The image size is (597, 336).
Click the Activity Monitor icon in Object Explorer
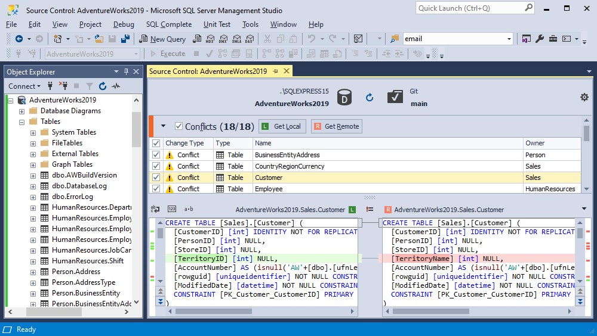(116, 86)
